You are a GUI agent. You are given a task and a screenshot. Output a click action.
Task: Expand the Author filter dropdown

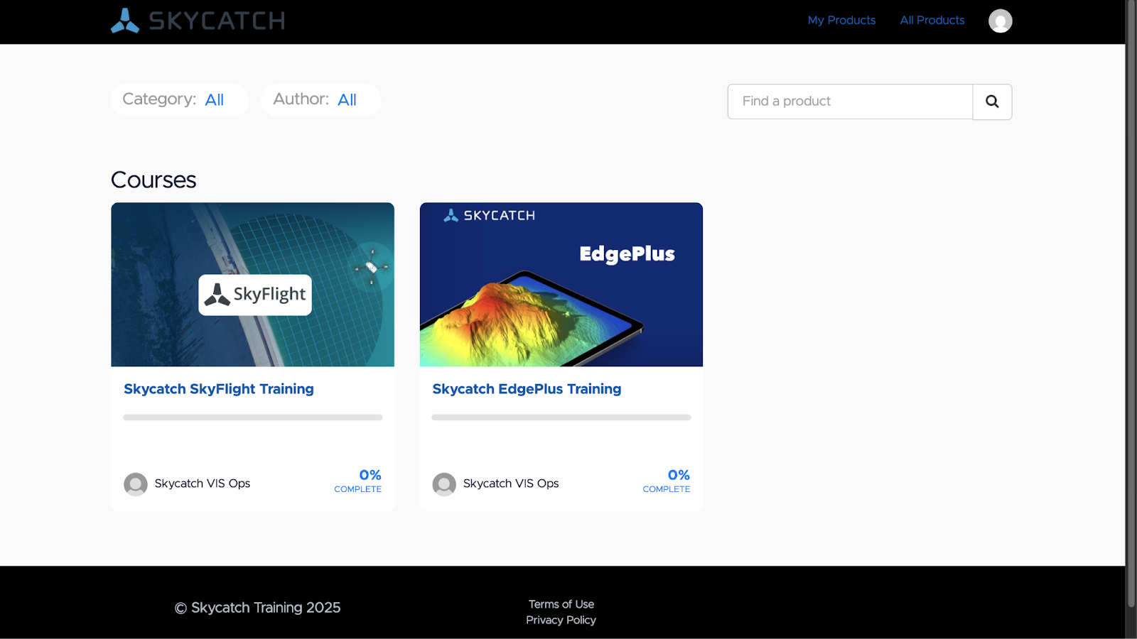point(321,100)
